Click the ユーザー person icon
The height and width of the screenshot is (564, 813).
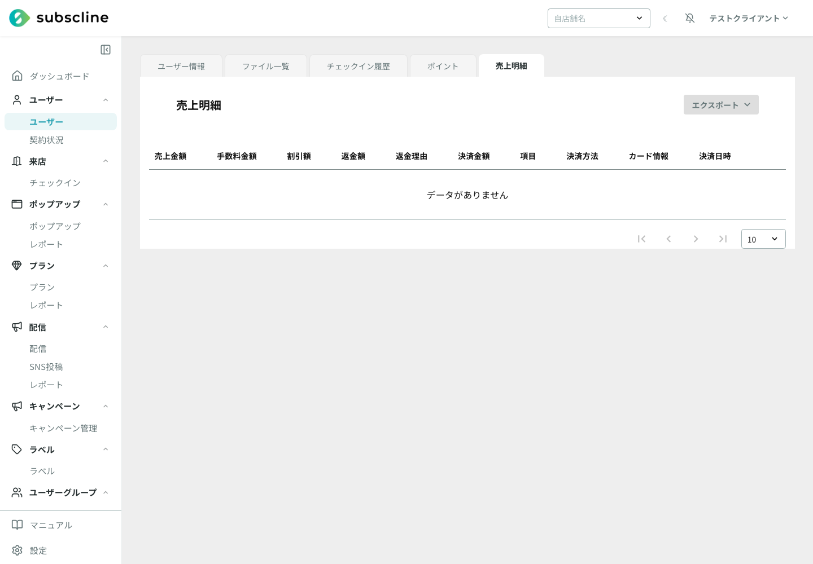18,100
